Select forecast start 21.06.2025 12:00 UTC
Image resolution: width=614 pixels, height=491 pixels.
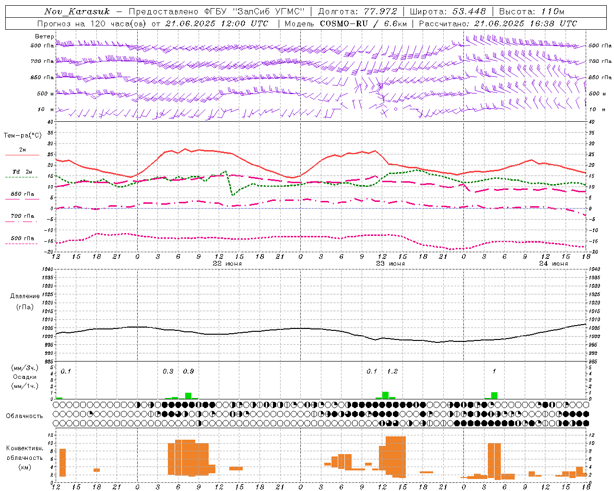tap(217, 23)
